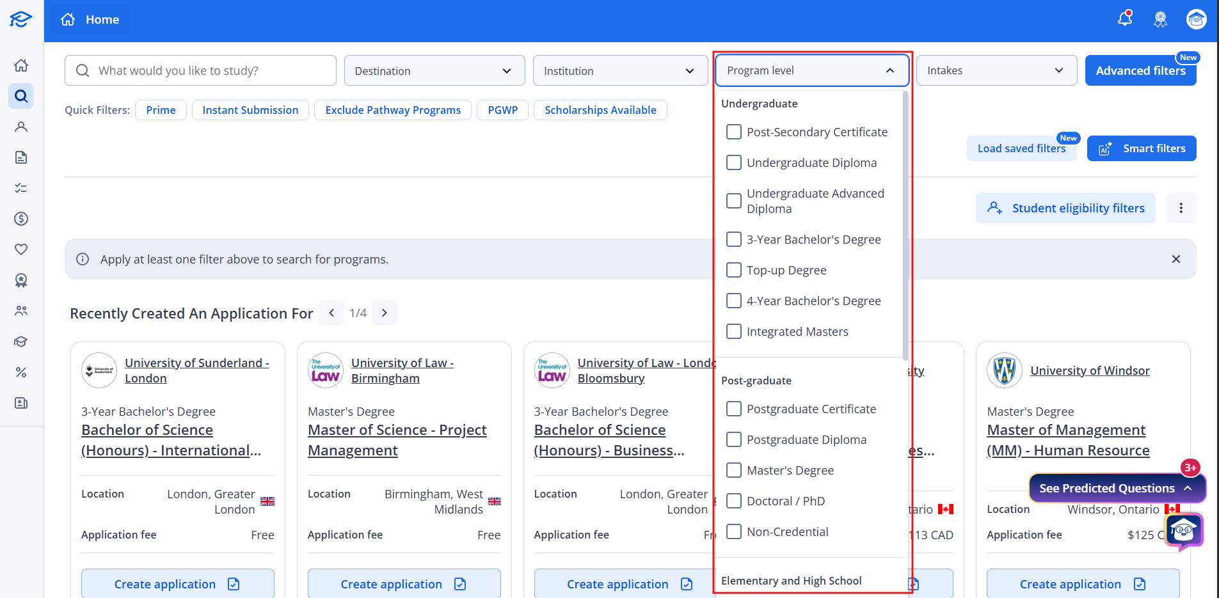This screenshot has height=598, width=1219.
Task: Click the rewards badge icon in header
Action: (x=1160, y=19)
